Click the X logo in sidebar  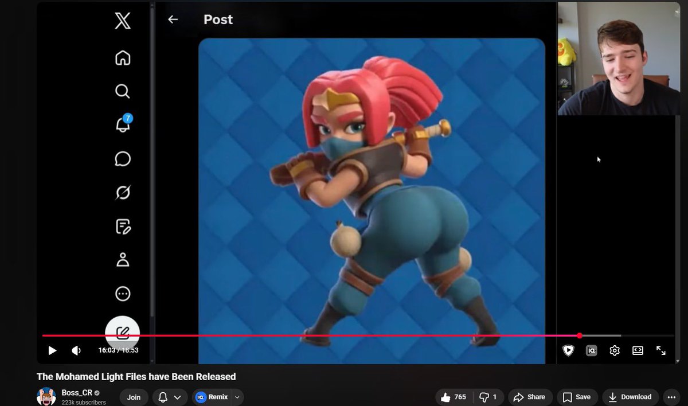coord(123,21)
